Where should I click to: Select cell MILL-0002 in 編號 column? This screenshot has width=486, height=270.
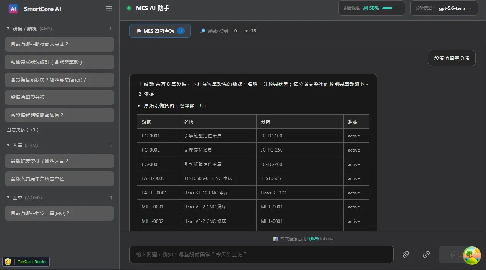pyautogui.click(x=158, y=221)
